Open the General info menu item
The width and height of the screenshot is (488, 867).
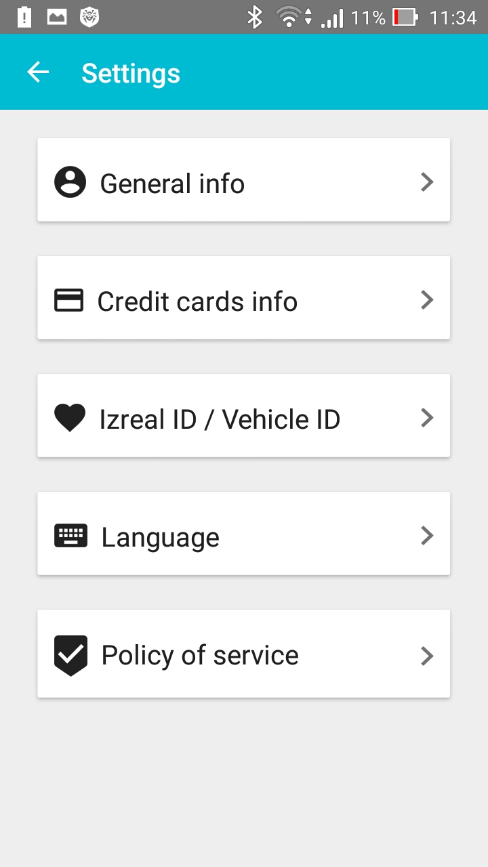[172, 184]
